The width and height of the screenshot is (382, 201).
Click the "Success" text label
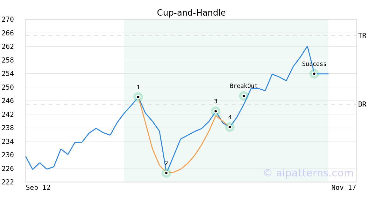[314, 64]
